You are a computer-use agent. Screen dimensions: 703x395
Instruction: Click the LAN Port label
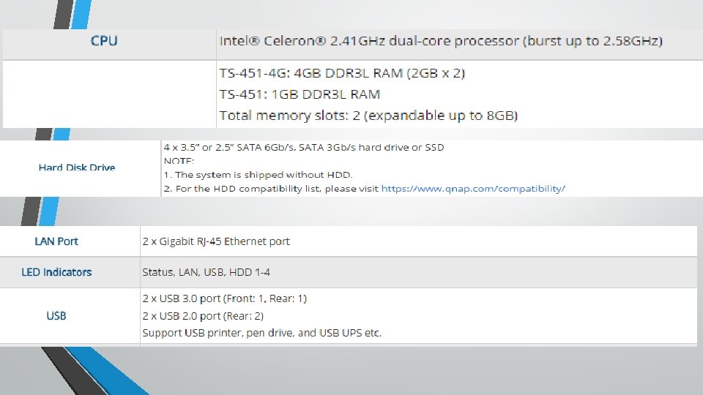tap(56, 241)
